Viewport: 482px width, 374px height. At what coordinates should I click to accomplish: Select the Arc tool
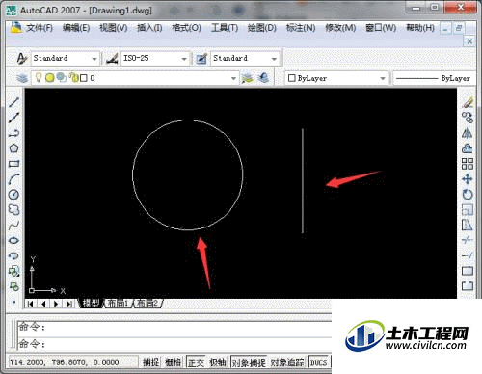tap(13, 179)
